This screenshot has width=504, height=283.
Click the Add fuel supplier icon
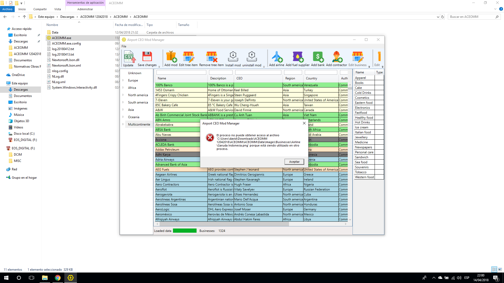[298, 56]
